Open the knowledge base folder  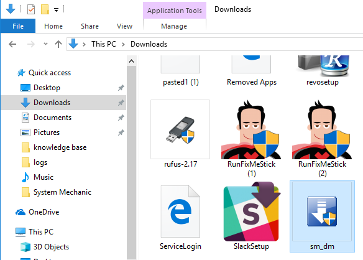click(60, 147)
